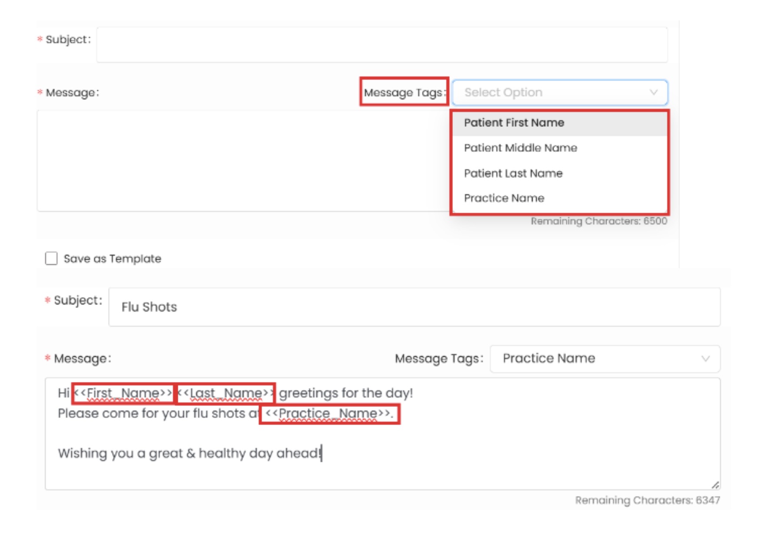Enable the Save as Template checkbox
This screenshot has width=758, height=534.
point(51,259)
